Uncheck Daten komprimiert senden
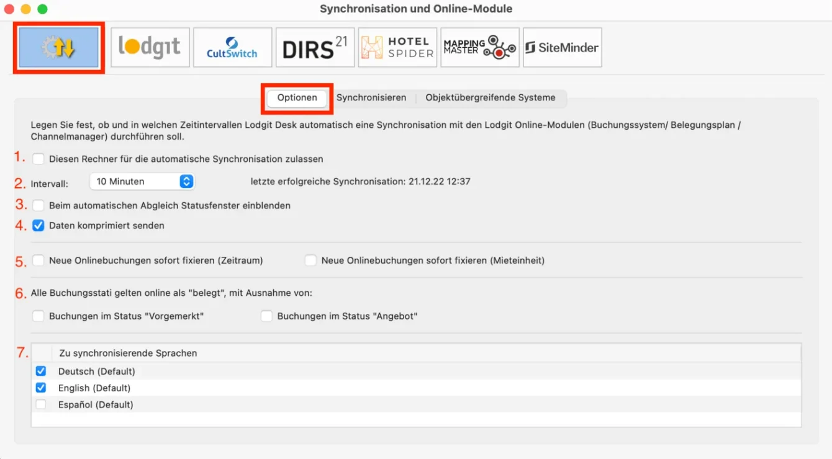Viewport: 832px width, 459px height. (x=38, y=226)
